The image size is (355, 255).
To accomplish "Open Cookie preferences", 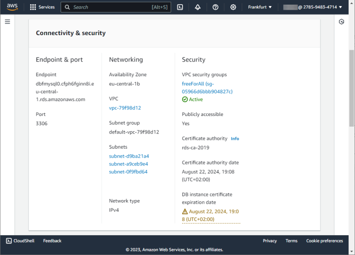I will click(324, 241).
